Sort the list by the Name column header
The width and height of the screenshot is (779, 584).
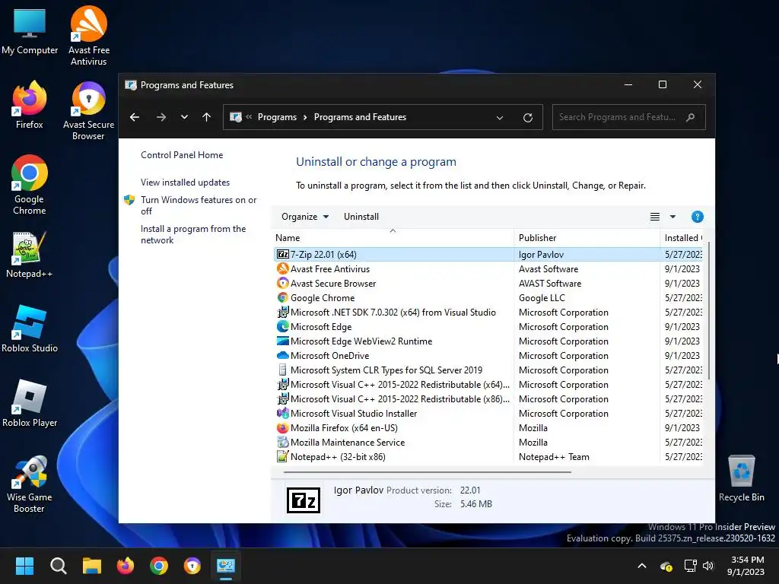pos(393,238)
